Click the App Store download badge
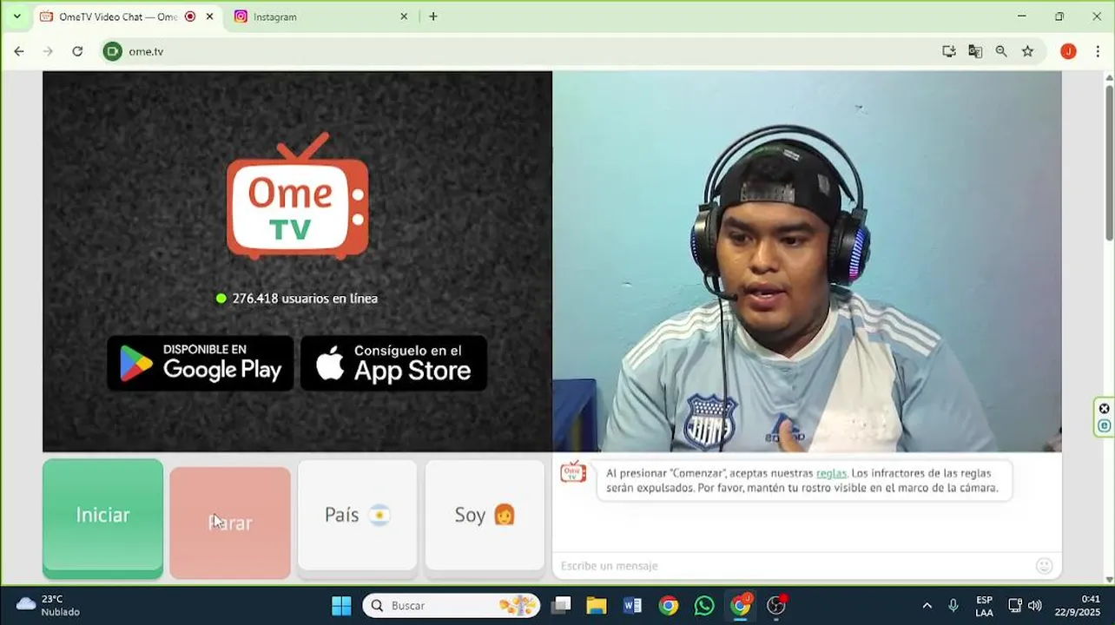1115x625 pixels. (x=393, y=363)
